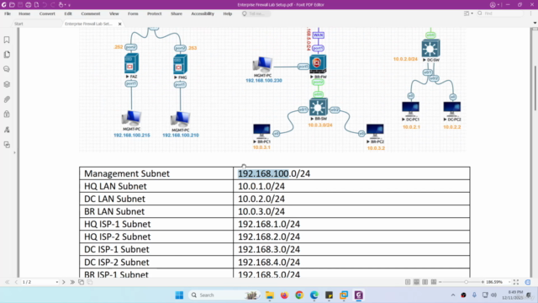The width and height of the screenshot is (538, 303).
Task: Open the Edit ribbon tab
Action: [68, 13]
